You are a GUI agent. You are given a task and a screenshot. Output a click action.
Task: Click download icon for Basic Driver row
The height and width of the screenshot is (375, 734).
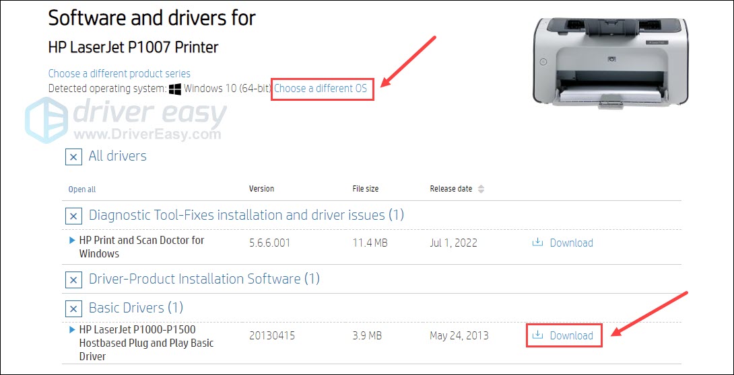(538, 335)
